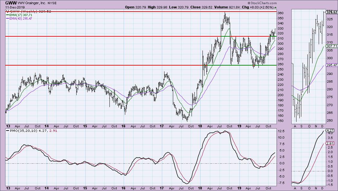Click the boxed 307.71 EMA price label
This screenshot has width=338, height=191.
coord(332,46)
